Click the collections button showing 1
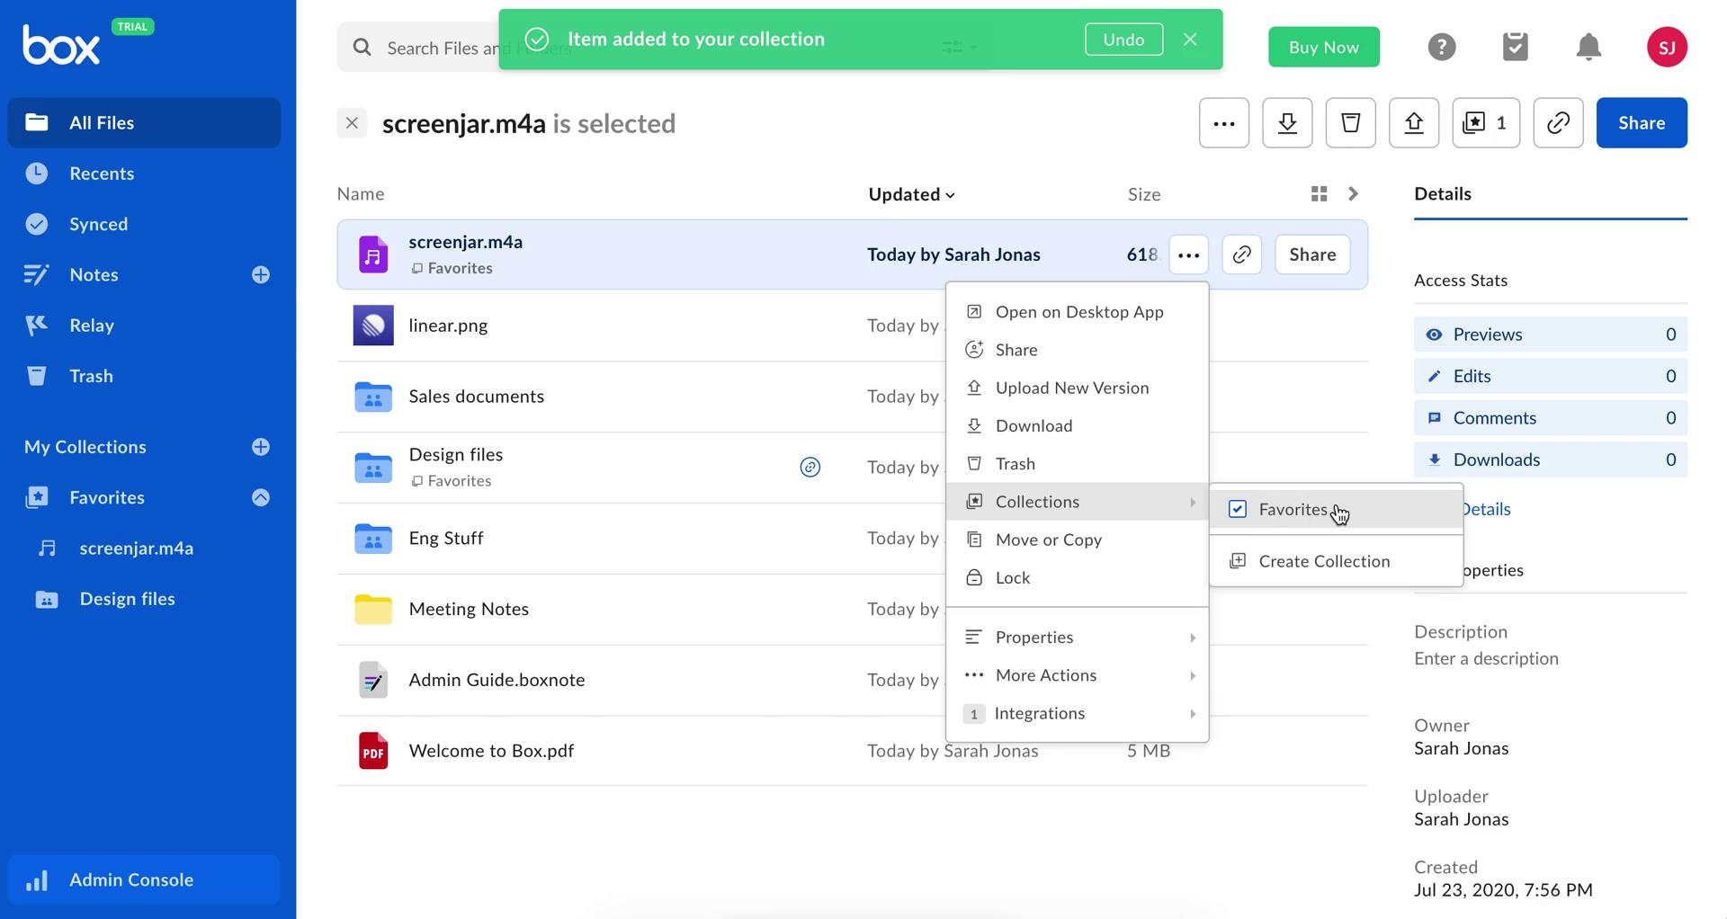This screenshot has width=1727, height=919. coord(1486,123)
